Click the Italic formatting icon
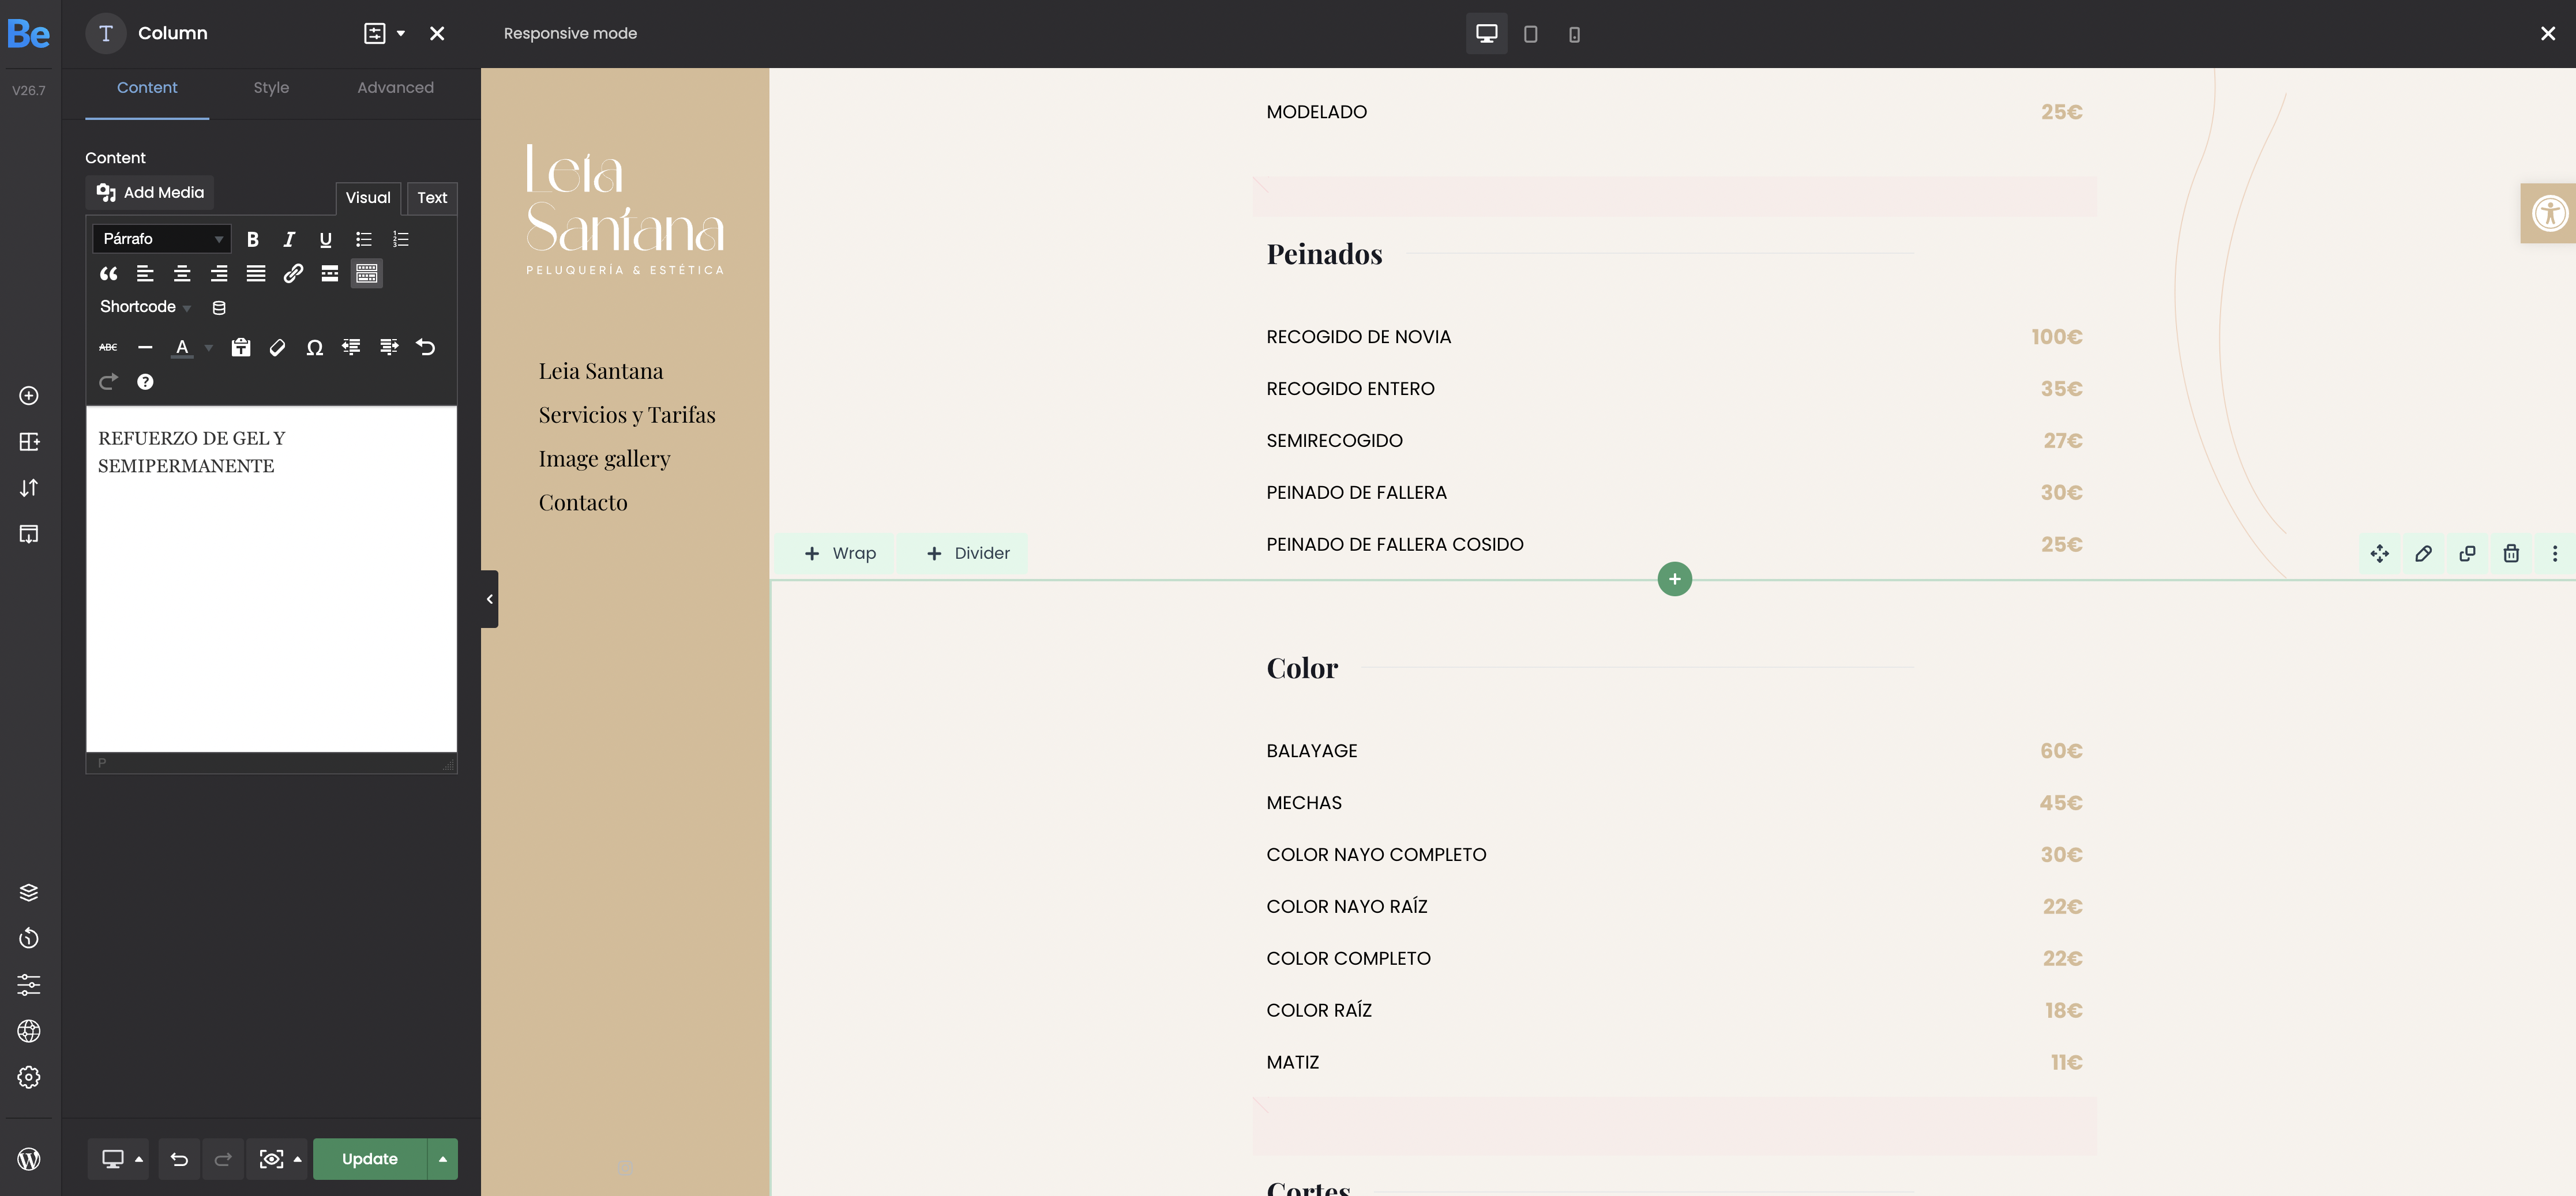 coord(289,238)
